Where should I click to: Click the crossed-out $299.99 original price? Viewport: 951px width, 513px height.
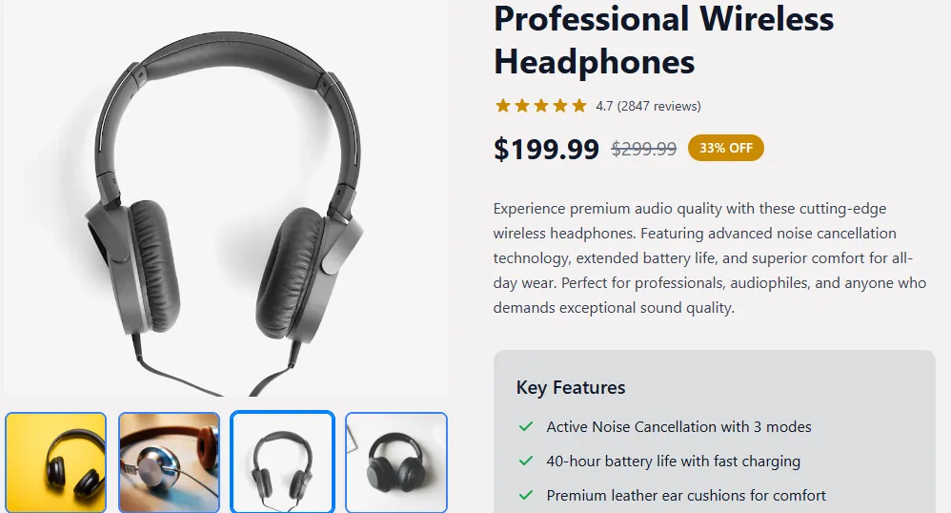(x=644, y=149)
